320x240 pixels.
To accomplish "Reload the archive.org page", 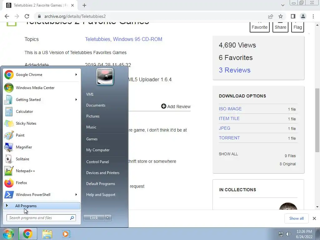I will [x=27, y=16].
